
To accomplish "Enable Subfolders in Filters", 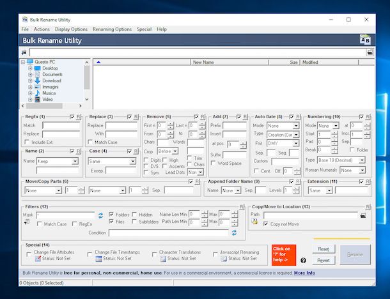I will coord(134,221).
